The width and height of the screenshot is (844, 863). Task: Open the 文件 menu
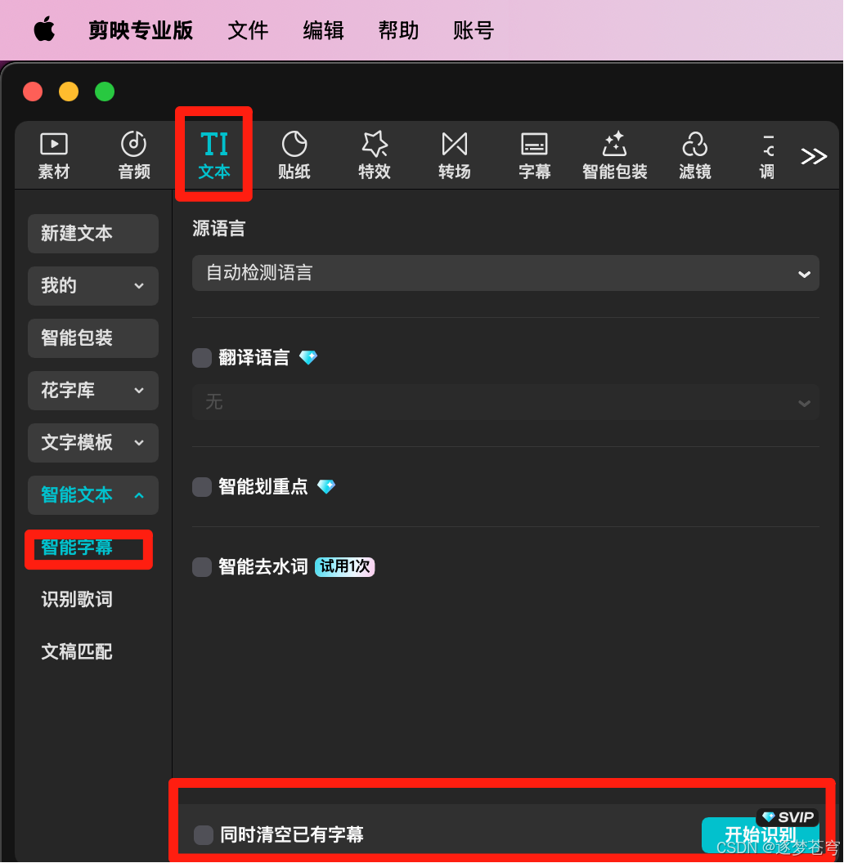tap(248, 30)
